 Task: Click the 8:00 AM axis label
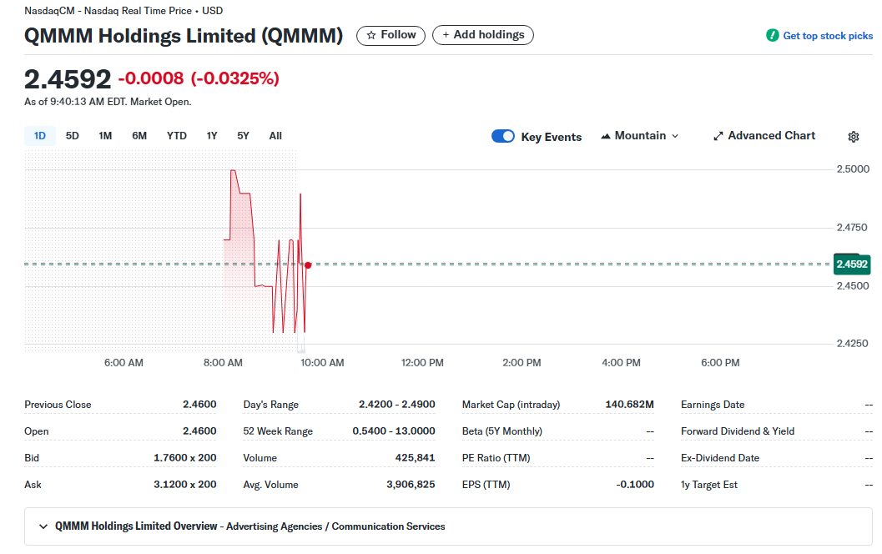coord(223,363)
